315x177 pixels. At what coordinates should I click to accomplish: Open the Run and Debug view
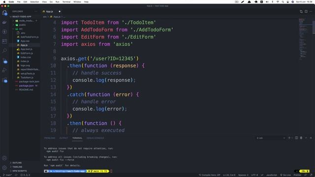[4, 70]
